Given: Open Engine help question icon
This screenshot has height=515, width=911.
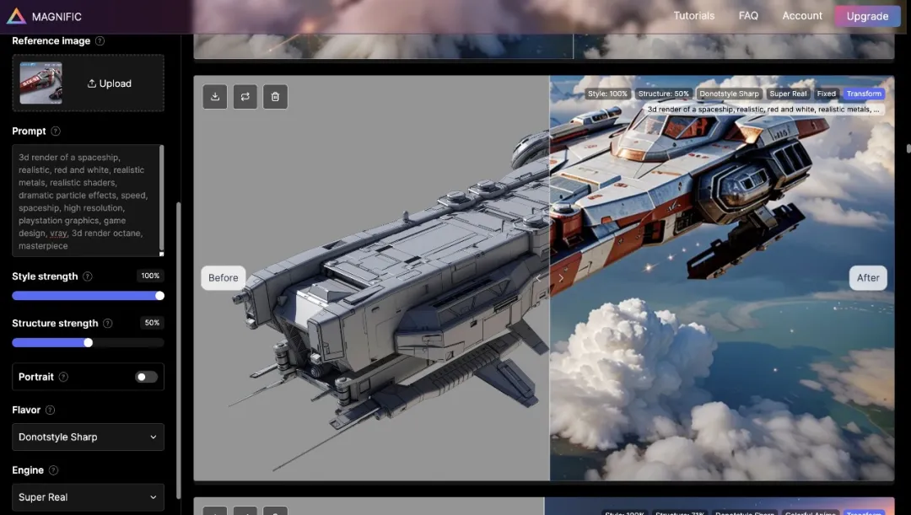Looking at the screenshot, I should click(x=53, y=470).
